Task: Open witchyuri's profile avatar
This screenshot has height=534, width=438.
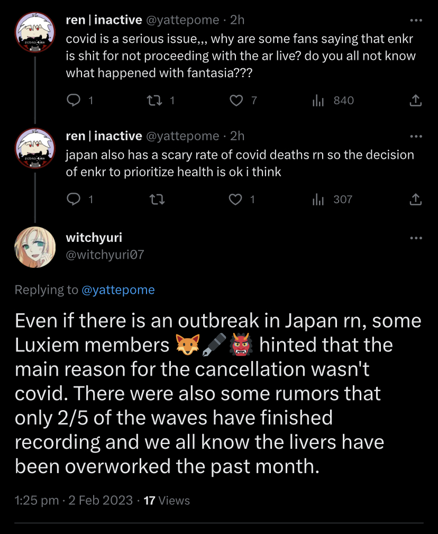Action: coord(35,247)
